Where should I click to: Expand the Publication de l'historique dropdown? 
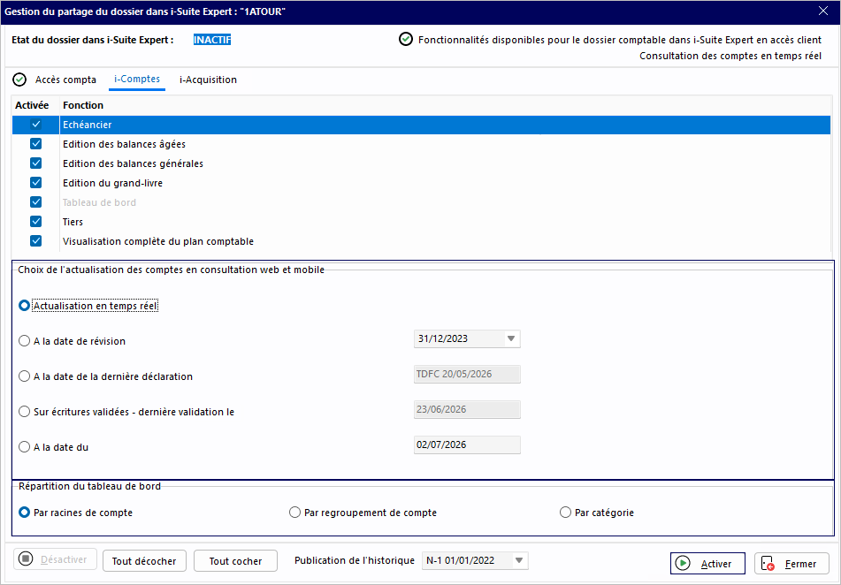(518, 560)
